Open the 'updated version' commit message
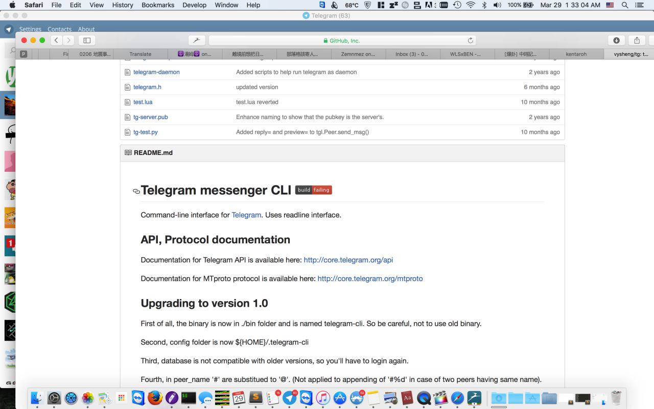654x409 pixels. [x=257, y=87]
